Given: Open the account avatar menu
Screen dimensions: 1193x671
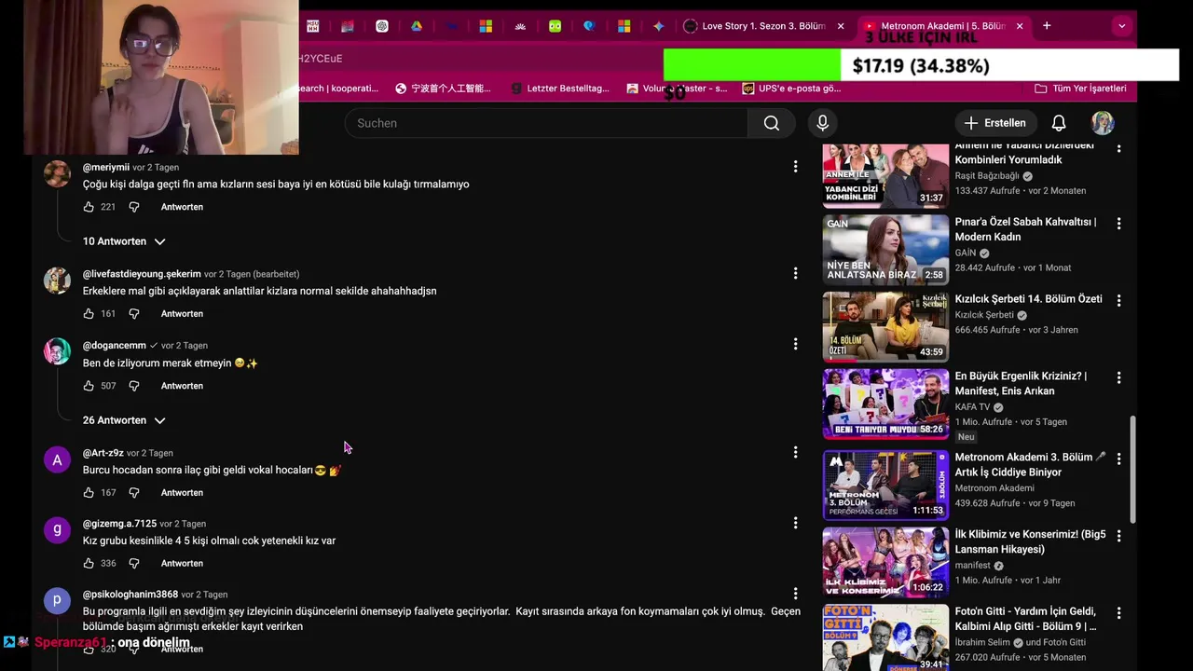Looking at the screenshot, I should (x=1103, y=123).
